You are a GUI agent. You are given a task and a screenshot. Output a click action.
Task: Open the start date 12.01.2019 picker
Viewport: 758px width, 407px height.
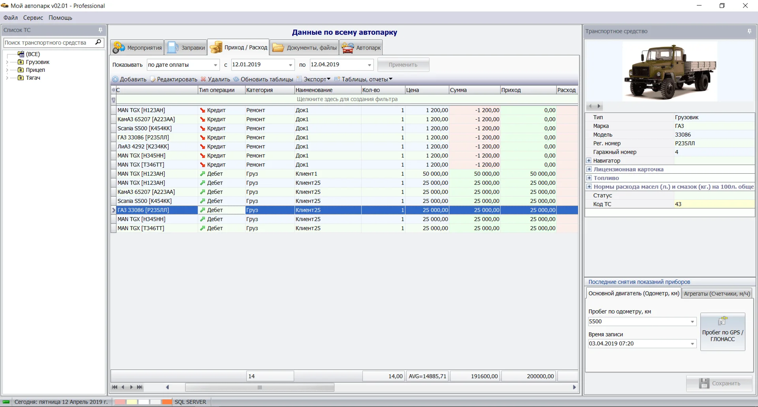[x=291, y=65]
